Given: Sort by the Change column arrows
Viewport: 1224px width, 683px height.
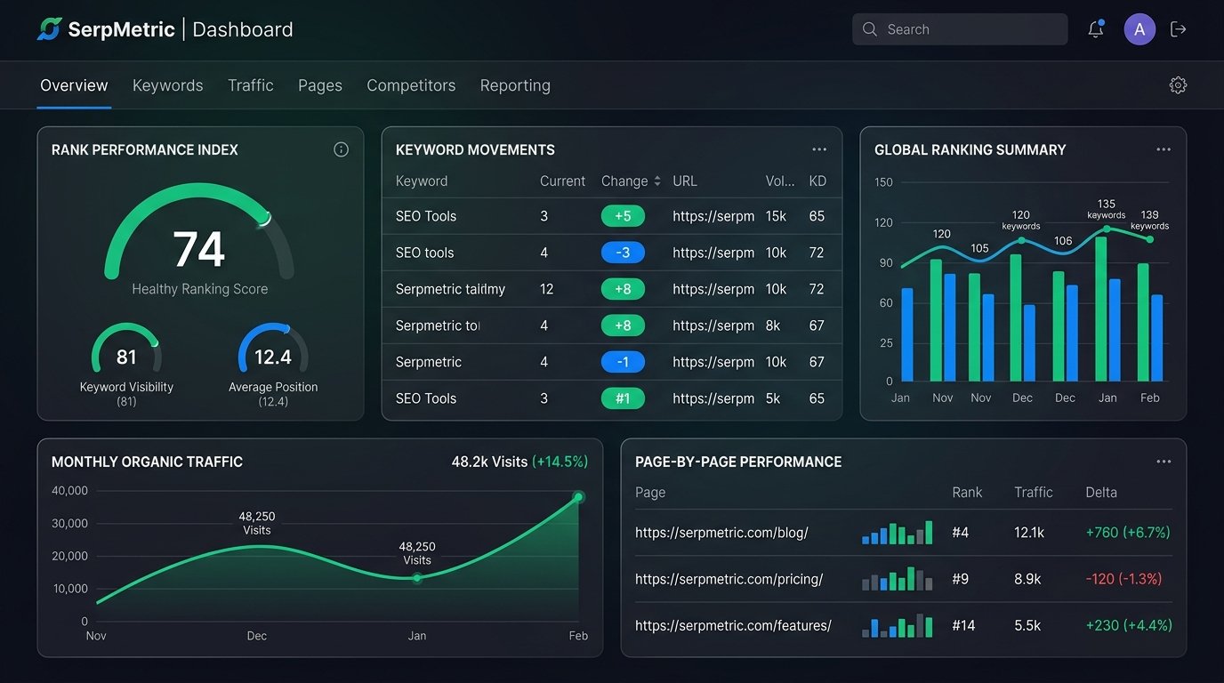Looking at the screenshot, I should point(657,181).
